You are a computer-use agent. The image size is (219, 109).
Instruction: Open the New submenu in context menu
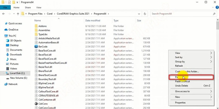(x=191, y=97)
